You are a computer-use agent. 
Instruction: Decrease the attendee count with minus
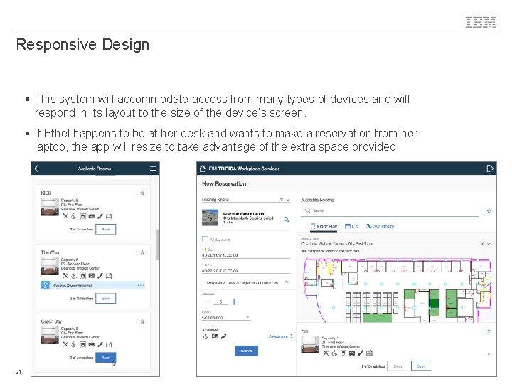point(208,302)
